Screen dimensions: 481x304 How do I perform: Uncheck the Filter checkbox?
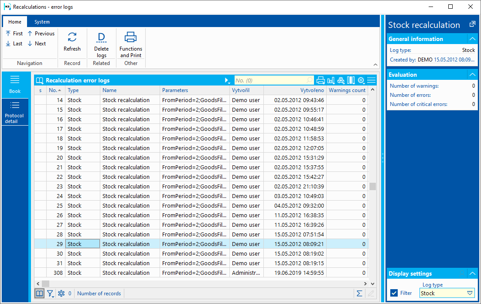[x=394, y=293]
